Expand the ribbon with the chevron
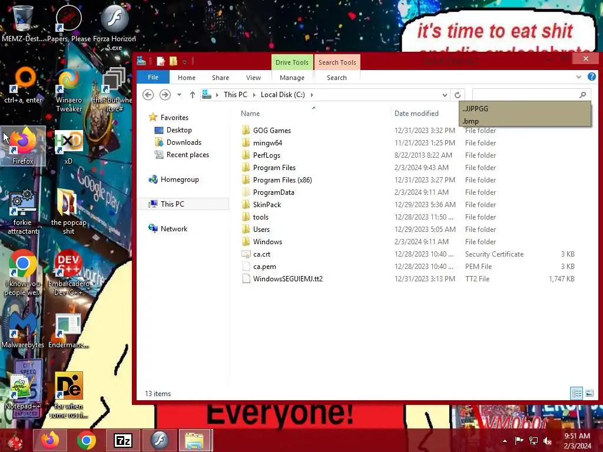Viewport: 603px width, 452px height. [579, 77]
